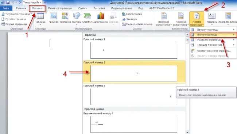The height and width of the screenshot is (134, 237).
Task: Click Удалить номера страниц menu item
Action: (213, 56)
